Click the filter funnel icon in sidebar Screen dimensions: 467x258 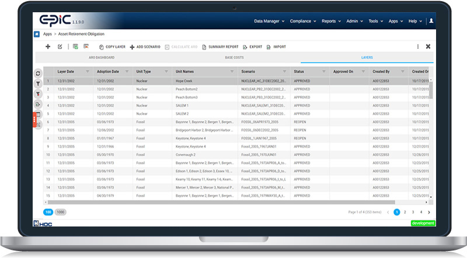click(38, 83)
